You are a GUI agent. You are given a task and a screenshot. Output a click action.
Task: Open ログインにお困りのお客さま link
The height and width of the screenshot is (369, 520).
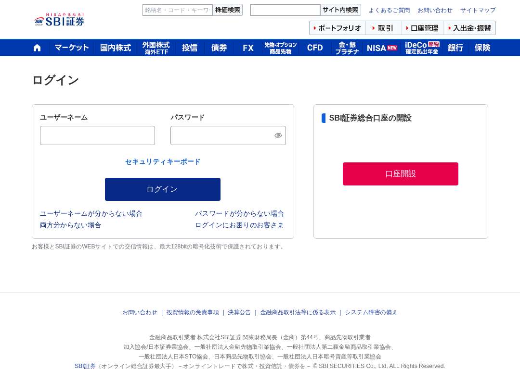(x=239, y=225)
